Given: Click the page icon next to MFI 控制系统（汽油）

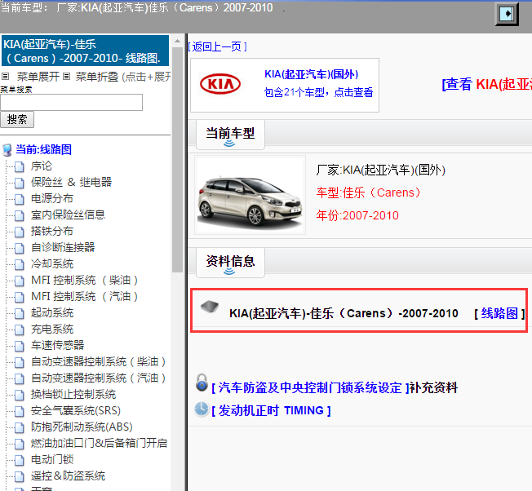Looking at the screenshot, I should pyautogui.click(x=20, y=297).
